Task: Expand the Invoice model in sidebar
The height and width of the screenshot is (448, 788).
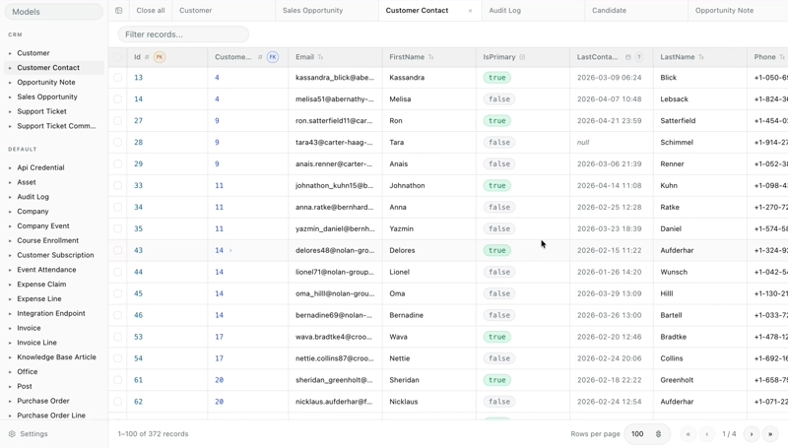Action: (10, 328)
